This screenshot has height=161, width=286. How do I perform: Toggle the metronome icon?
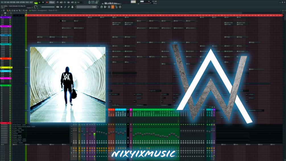pyautogui.click(x=58, y=3)
